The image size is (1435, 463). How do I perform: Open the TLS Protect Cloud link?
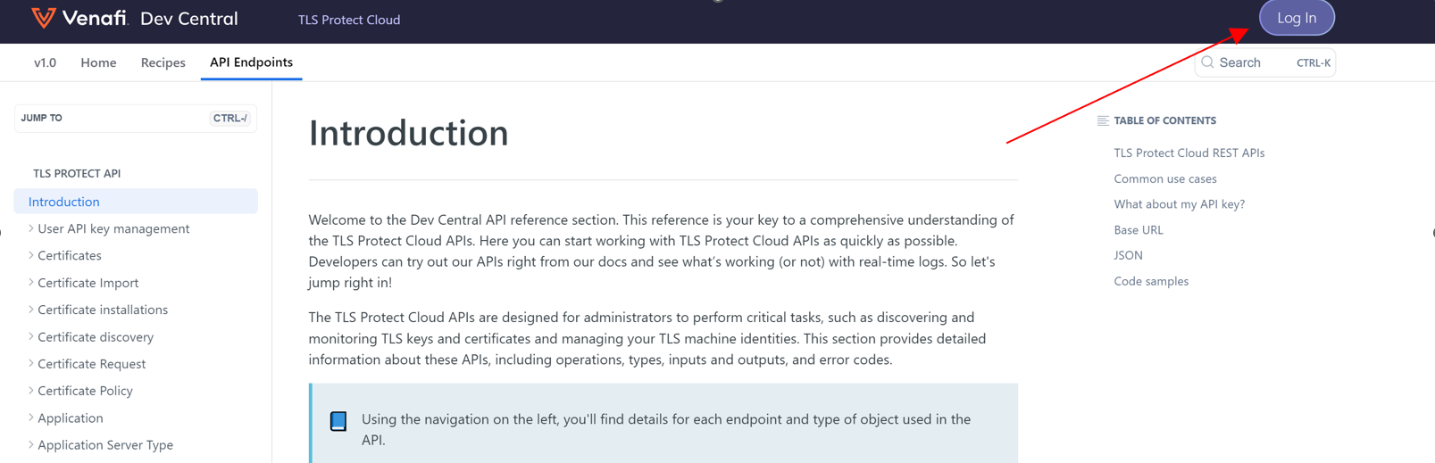pyautogui.click(x=349, y=20)
